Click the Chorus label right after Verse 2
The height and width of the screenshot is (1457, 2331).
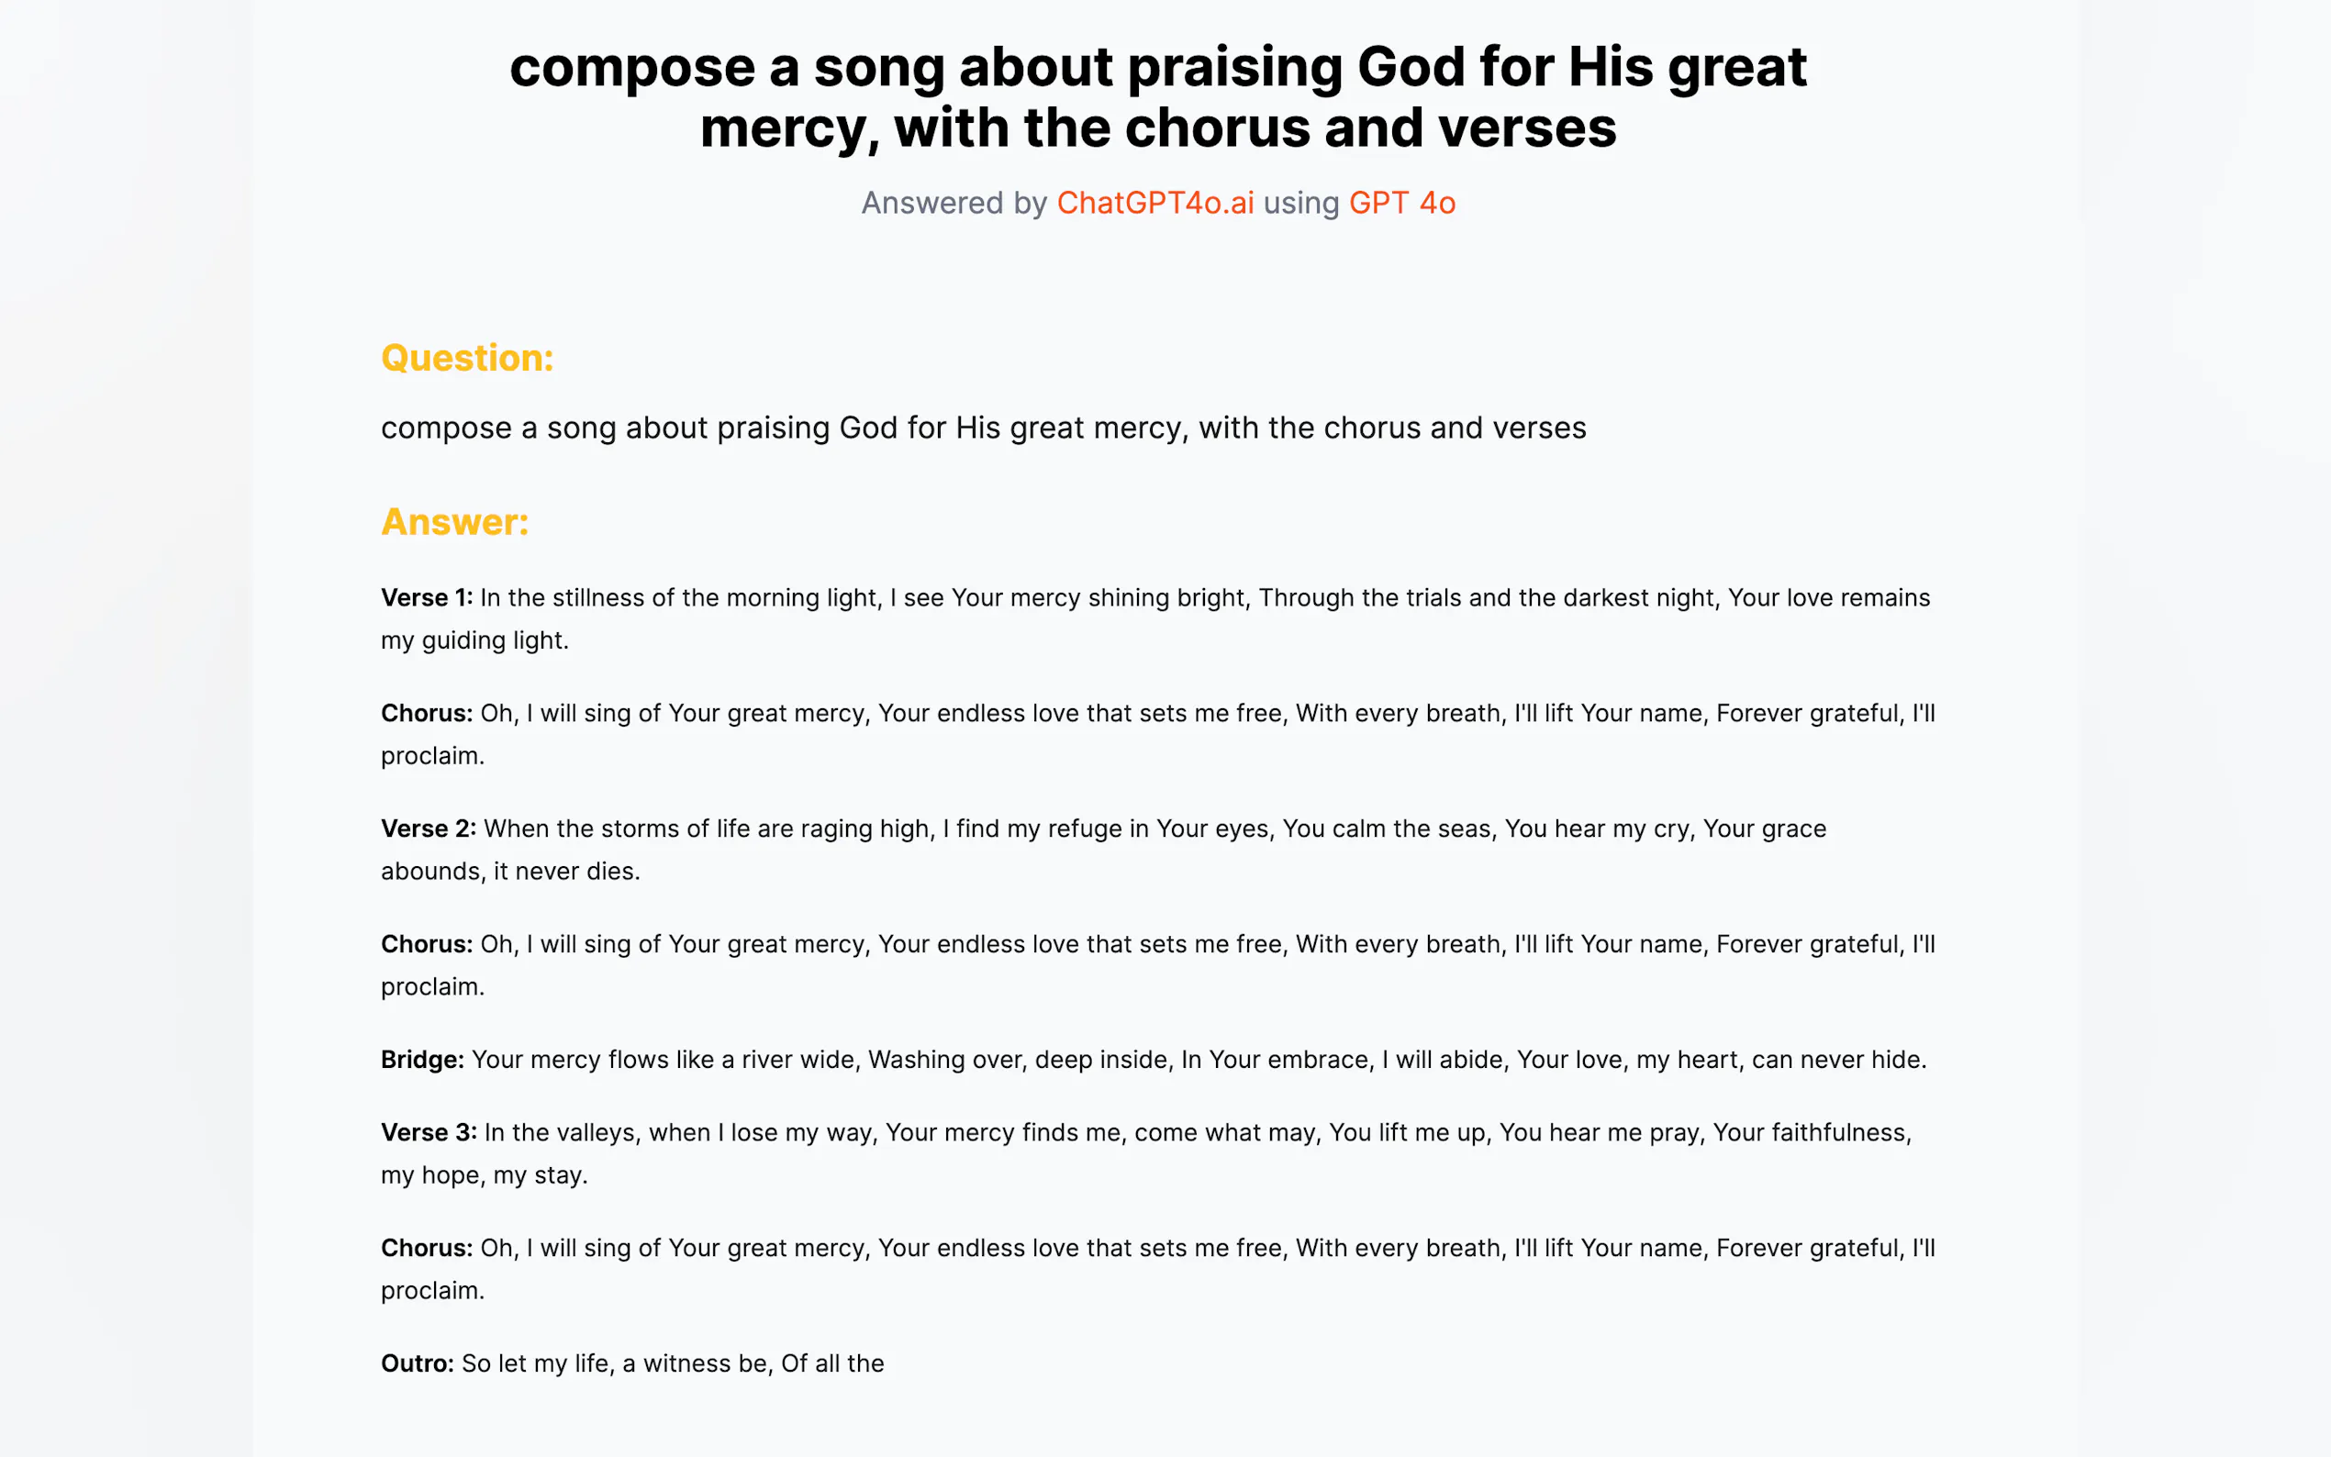(x=426, y=945)
